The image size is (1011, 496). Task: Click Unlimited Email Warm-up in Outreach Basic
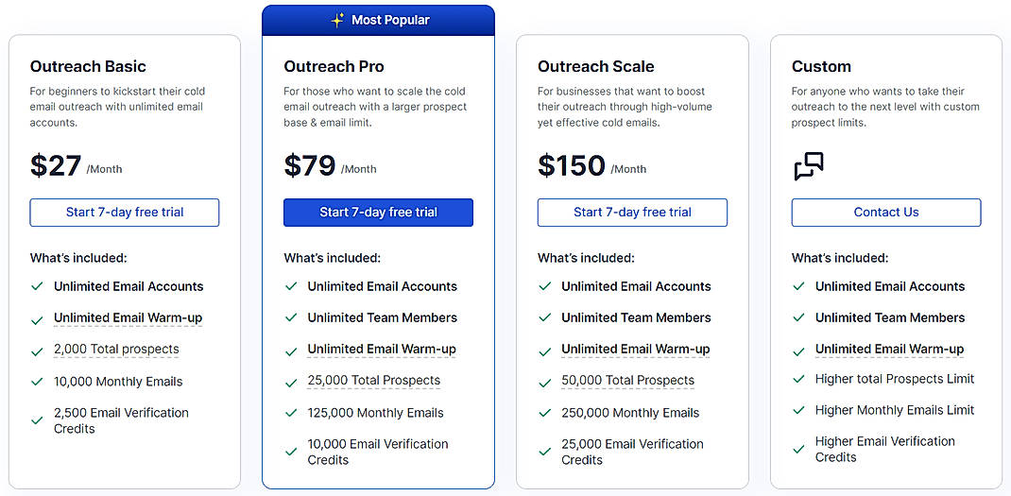pos(128,318)
